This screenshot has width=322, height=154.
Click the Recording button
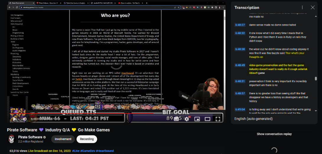(x=87, y=139)
